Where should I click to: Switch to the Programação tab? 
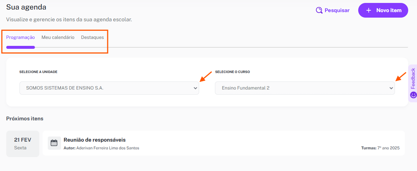click(x=21, y=37)
